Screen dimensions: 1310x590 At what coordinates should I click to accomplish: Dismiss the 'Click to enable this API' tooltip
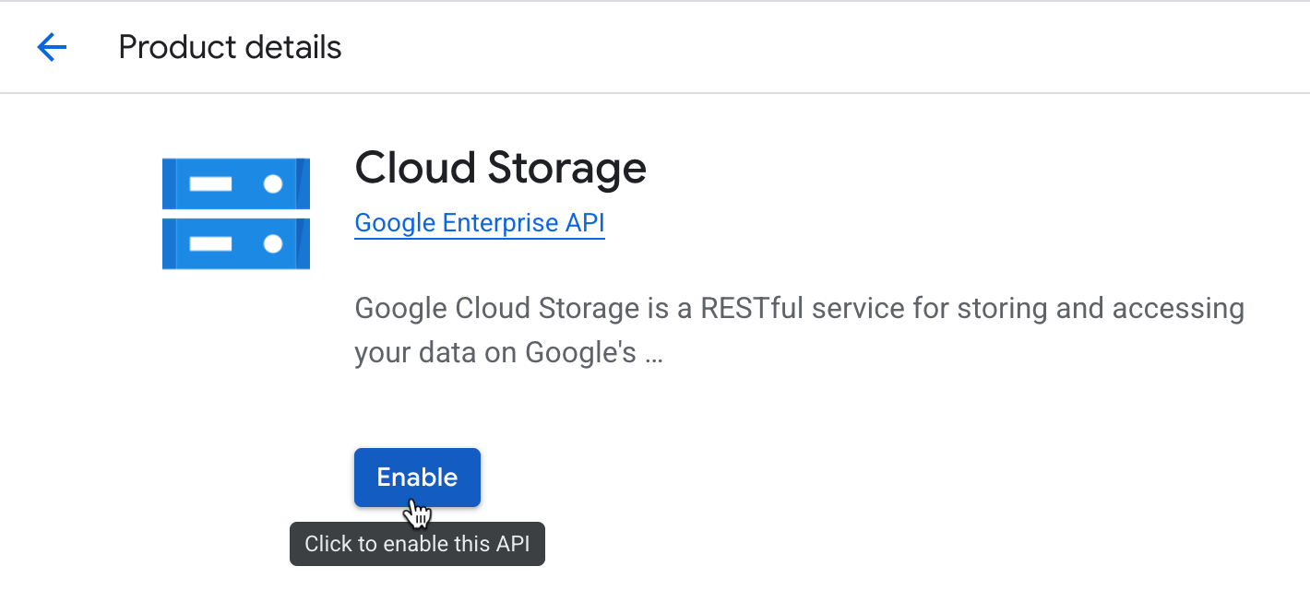[x=417, y=544]
